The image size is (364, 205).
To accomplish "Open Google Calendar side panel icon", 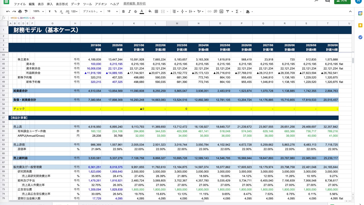I will (x=360, y=13).
